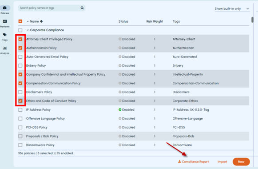Image resolution: width=258 pixels, height=169 pixels.
Task: Click the vertical scrollbar thumb
Action: [252, 20]
